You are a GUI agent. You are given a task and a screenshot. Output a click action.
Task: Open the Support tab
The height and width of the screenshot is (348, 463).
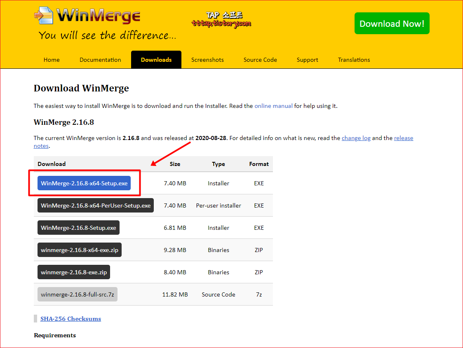[x=307, y=60]
